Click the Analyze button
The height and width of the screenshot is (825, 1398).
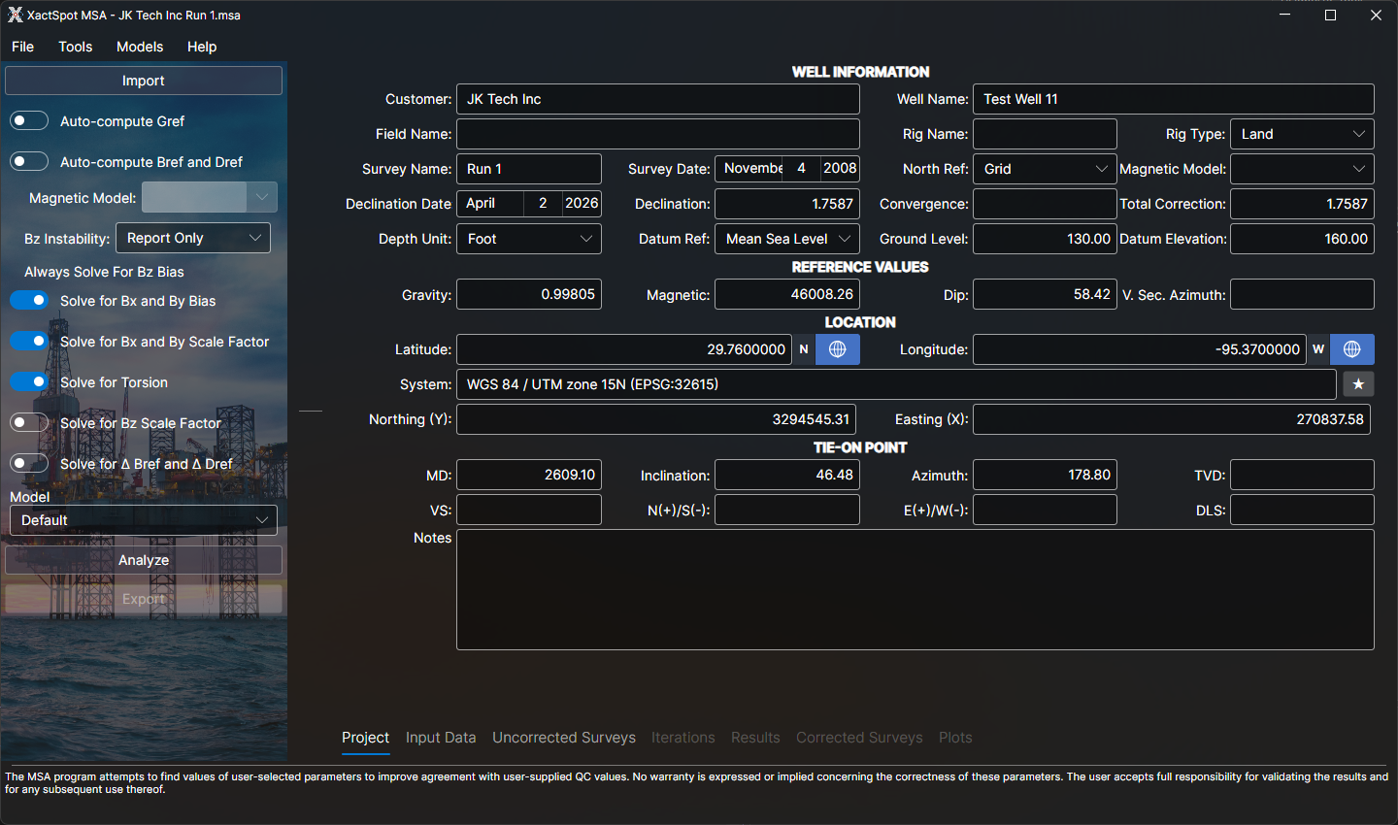click(143, 559)
